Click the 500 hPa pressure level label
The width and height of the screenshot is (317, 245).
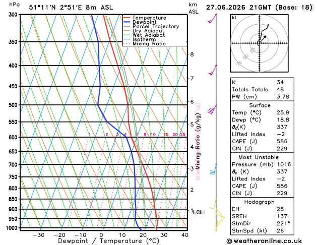14,105
